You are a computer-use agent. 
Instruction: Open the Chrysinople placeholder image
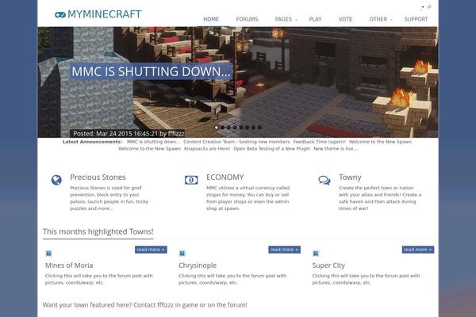pyautogui.click(x=182, y=254)
